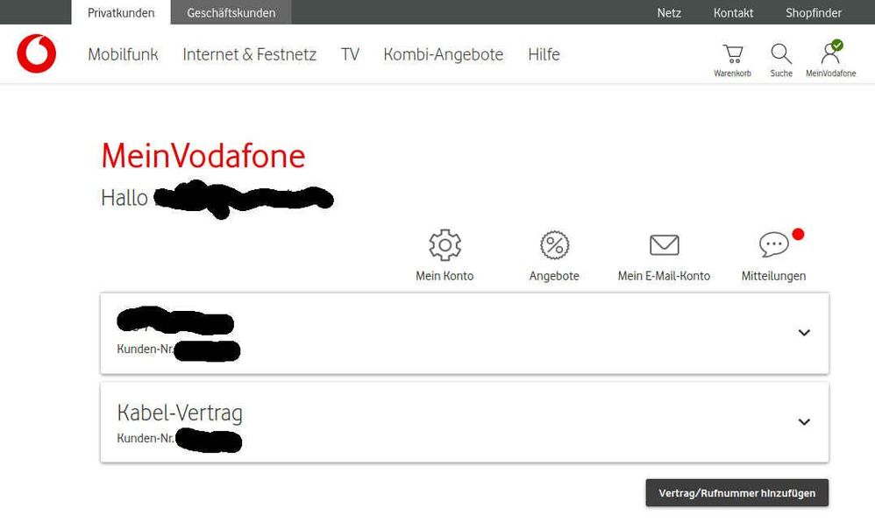Open Mein Konto gear icon
875x522 pixels.
(445, 245)
